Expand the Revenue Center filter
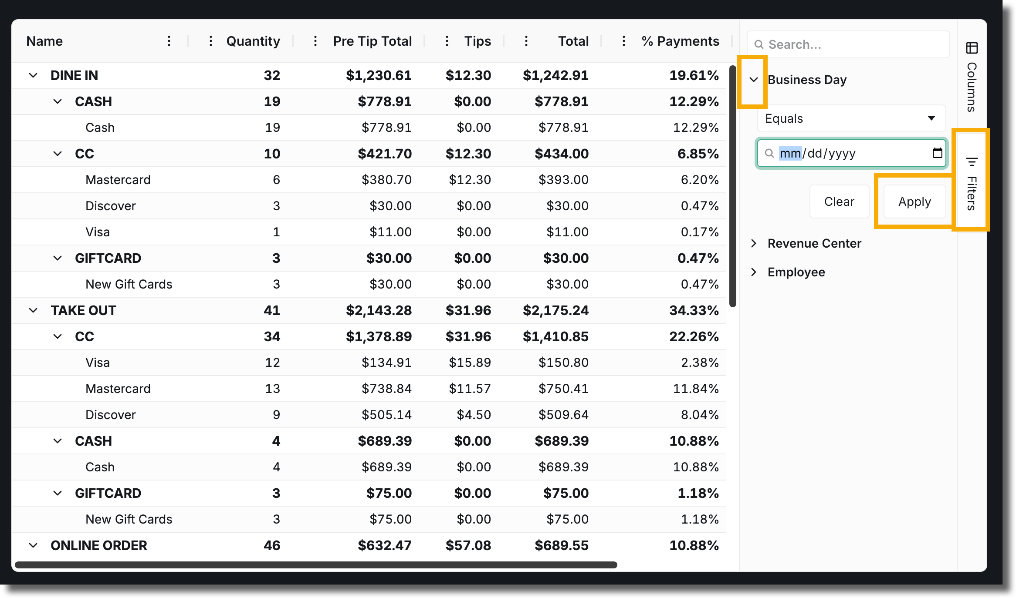This screenshot has height=598, width=1016. (754, 243)
